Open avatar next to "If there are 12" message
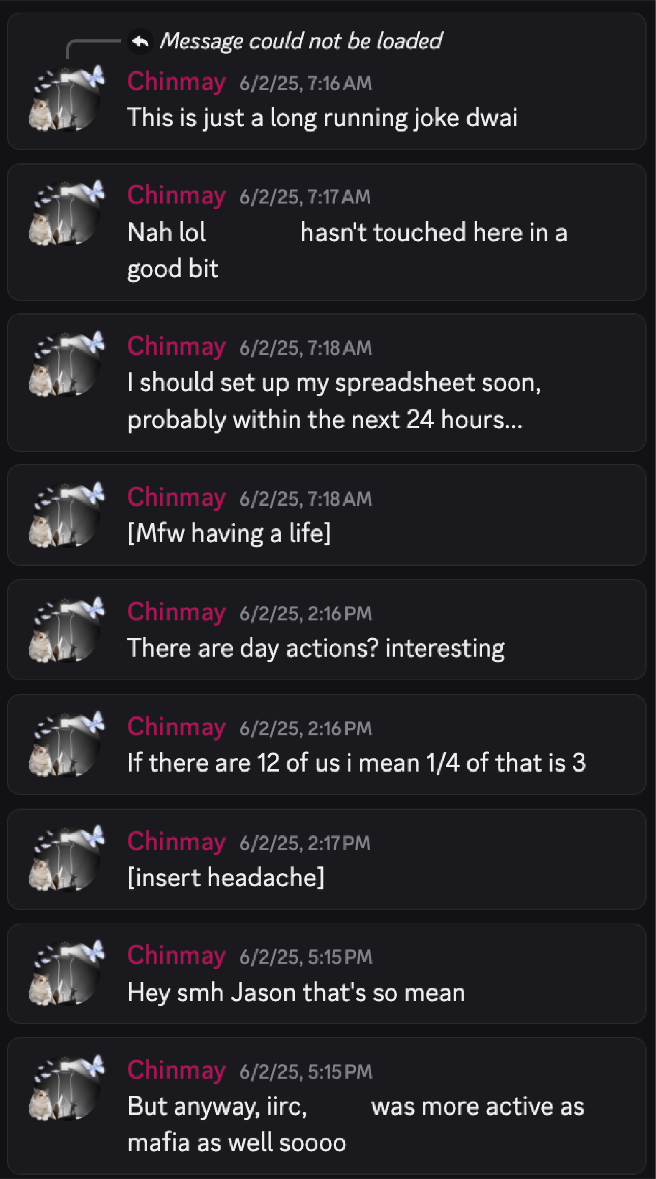Image resolution: width=656 pixels, height=1179 pixels. point(66,744)
